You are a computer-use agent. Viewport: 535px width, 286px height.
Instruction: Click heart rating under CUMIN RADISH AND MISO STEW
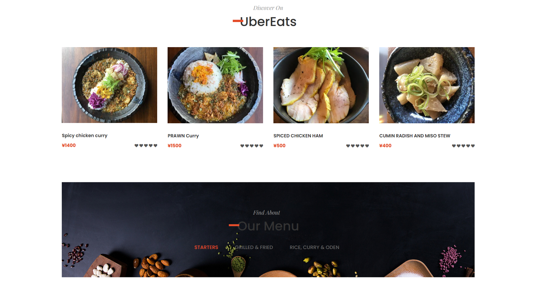(x=463, y=146)
